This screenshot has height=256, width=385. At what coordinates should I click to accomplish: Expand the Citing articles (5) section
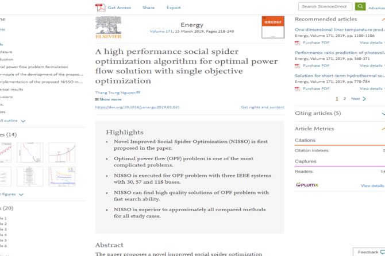383,113
